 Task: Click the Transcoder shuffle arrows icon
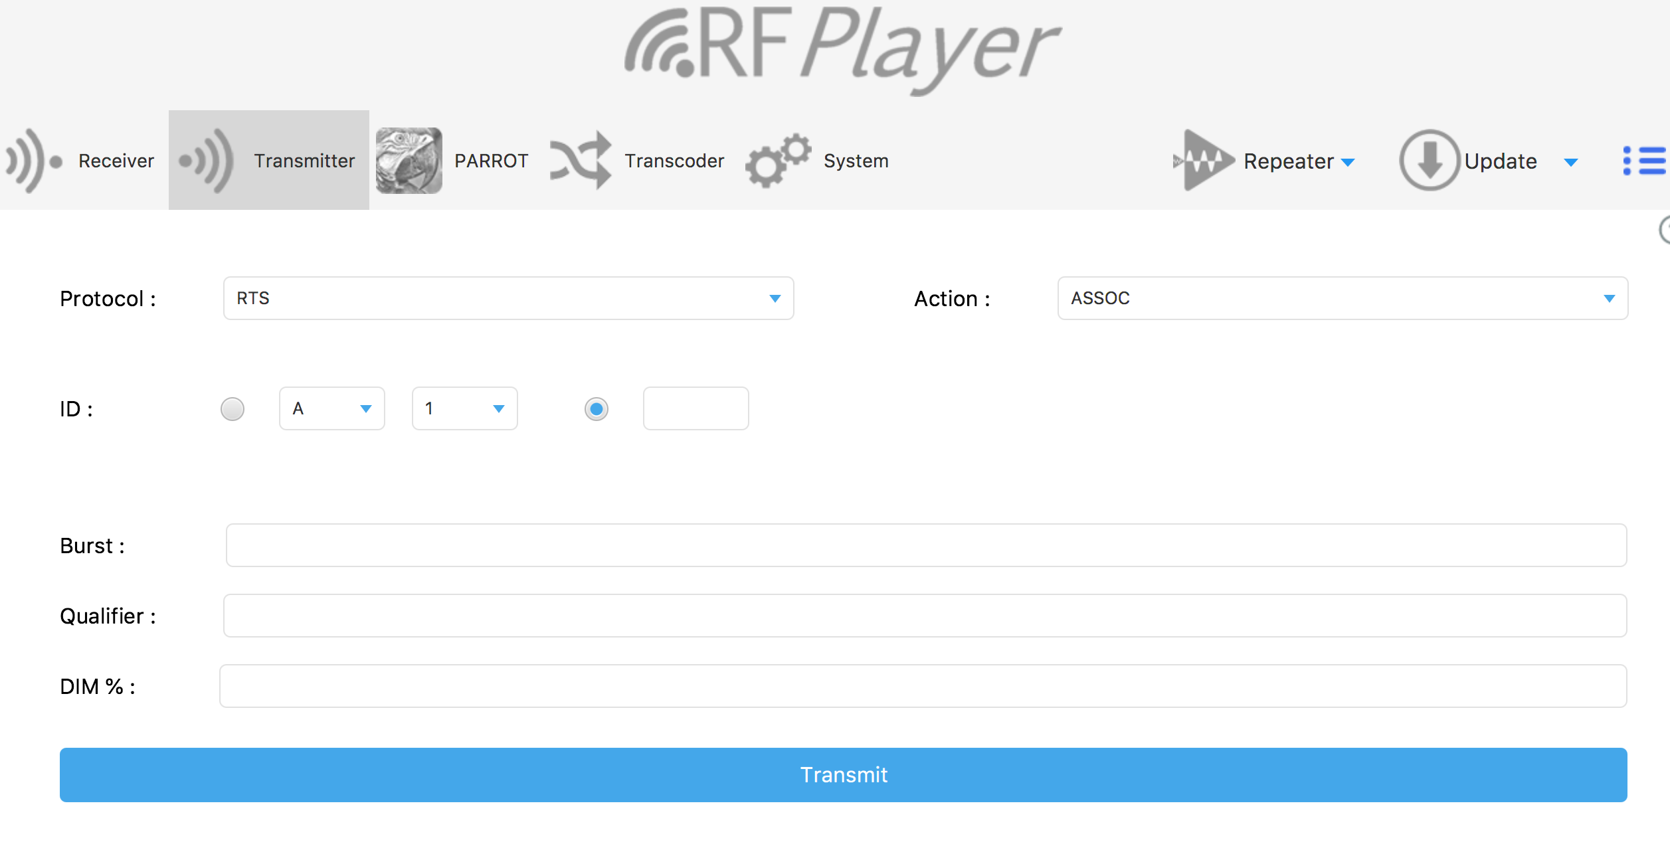tap(581, 160)
